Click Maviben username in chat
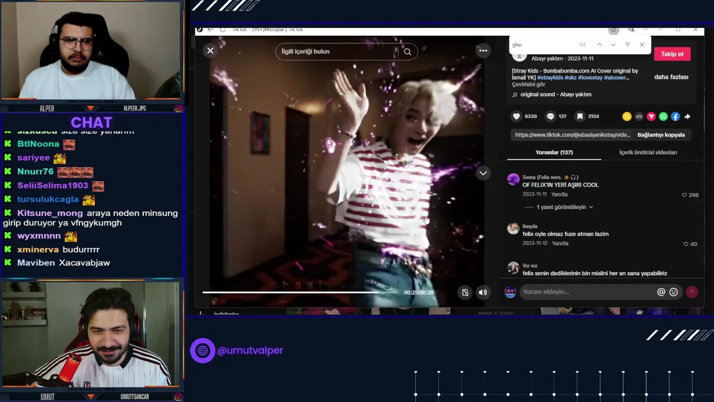The width and height of the screenshot is (714, 402). [x=36, y=263]
